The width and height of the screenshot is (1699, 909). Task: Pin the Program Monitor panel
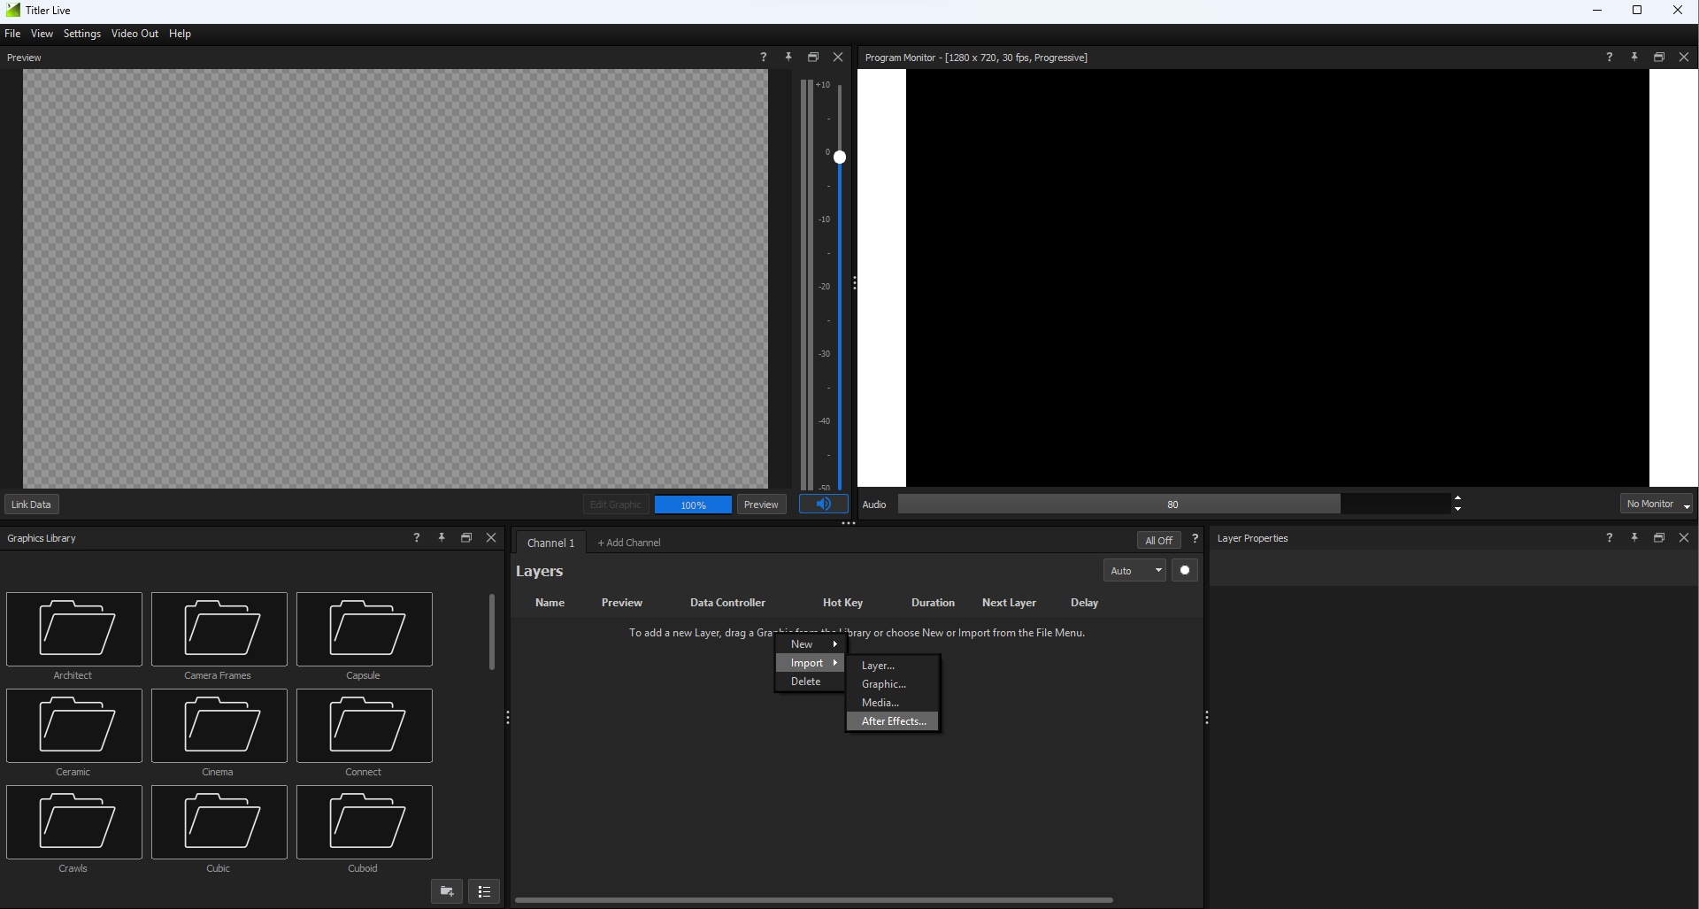coord(1634,57)
